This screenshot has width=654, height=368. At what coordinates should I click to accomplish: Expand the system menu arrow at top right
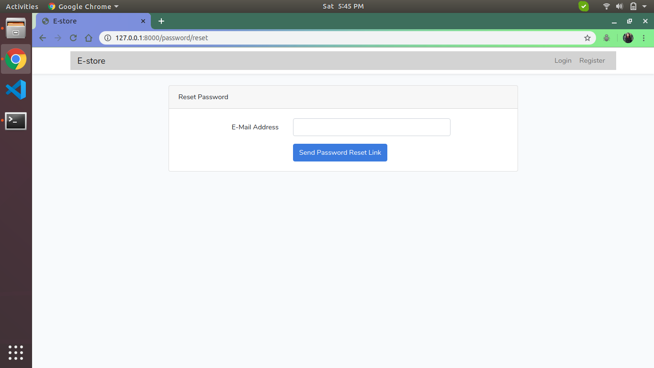click(644, 6)
